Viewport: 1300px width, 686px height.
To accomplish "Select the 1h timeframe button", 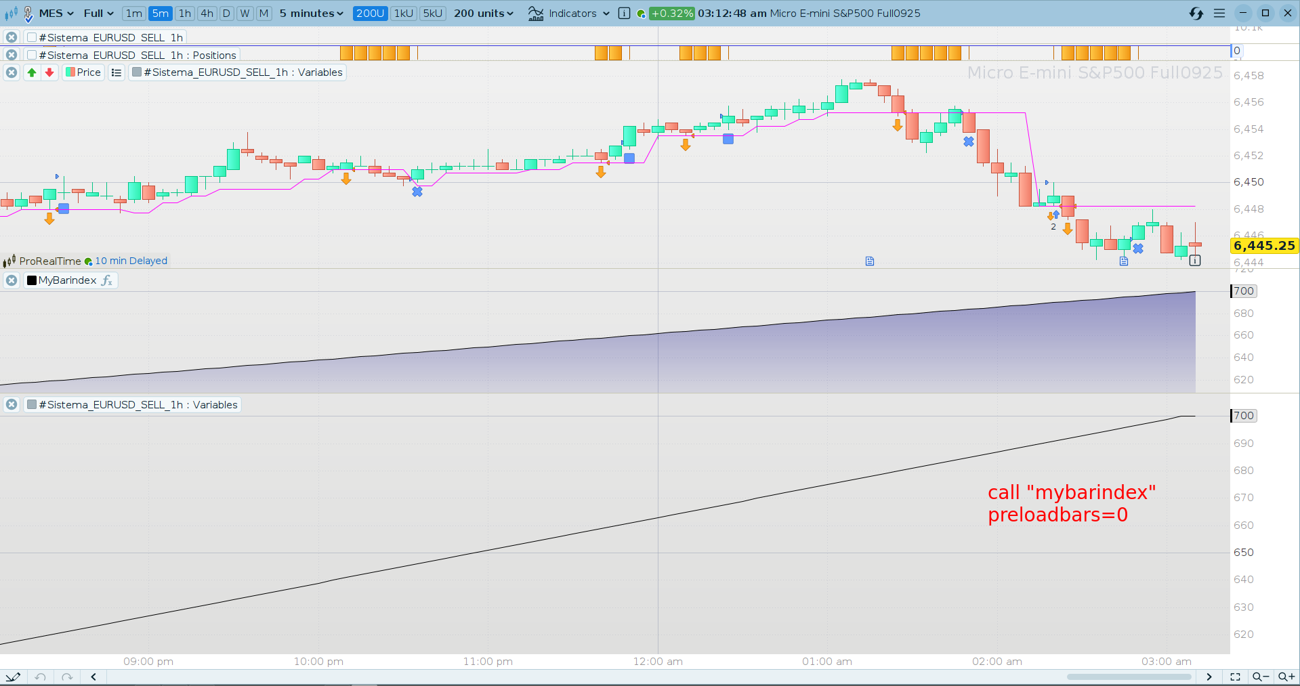I will (x=185, y=14).
